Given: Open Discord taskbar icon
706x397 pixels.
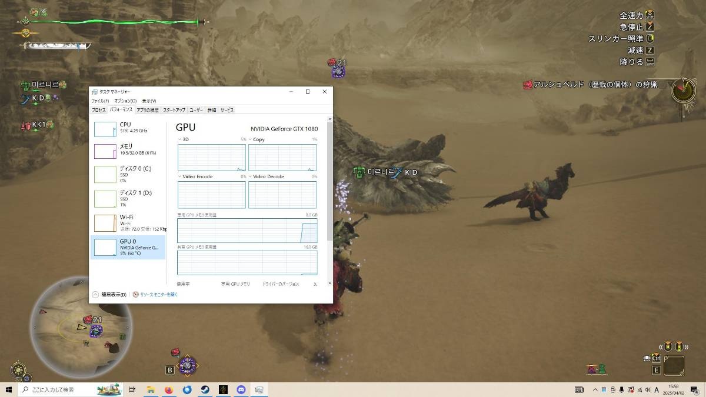Looking at the screenshot, I should coord(241,389).
